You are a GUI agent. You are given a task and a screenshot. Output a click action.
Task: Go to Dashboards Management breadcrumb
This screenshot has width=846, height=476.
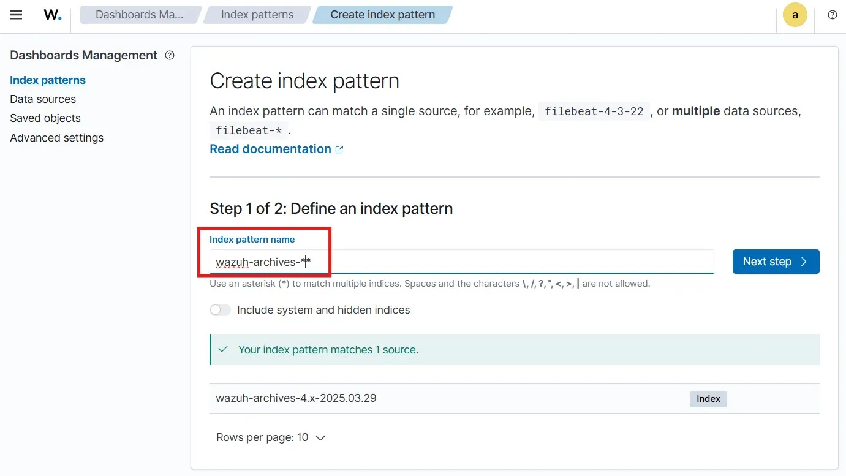(x=140, y=15)
